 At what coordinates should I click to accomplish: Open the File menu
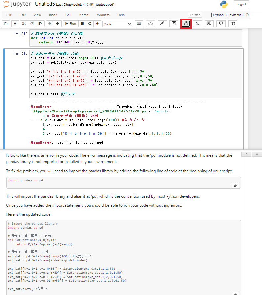coord(9,15)
